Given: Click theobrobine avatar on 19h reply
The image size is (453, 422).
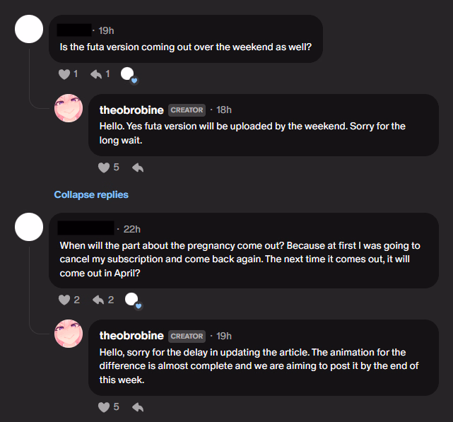Looking at the screenshot, I should (x=69, y=334).
